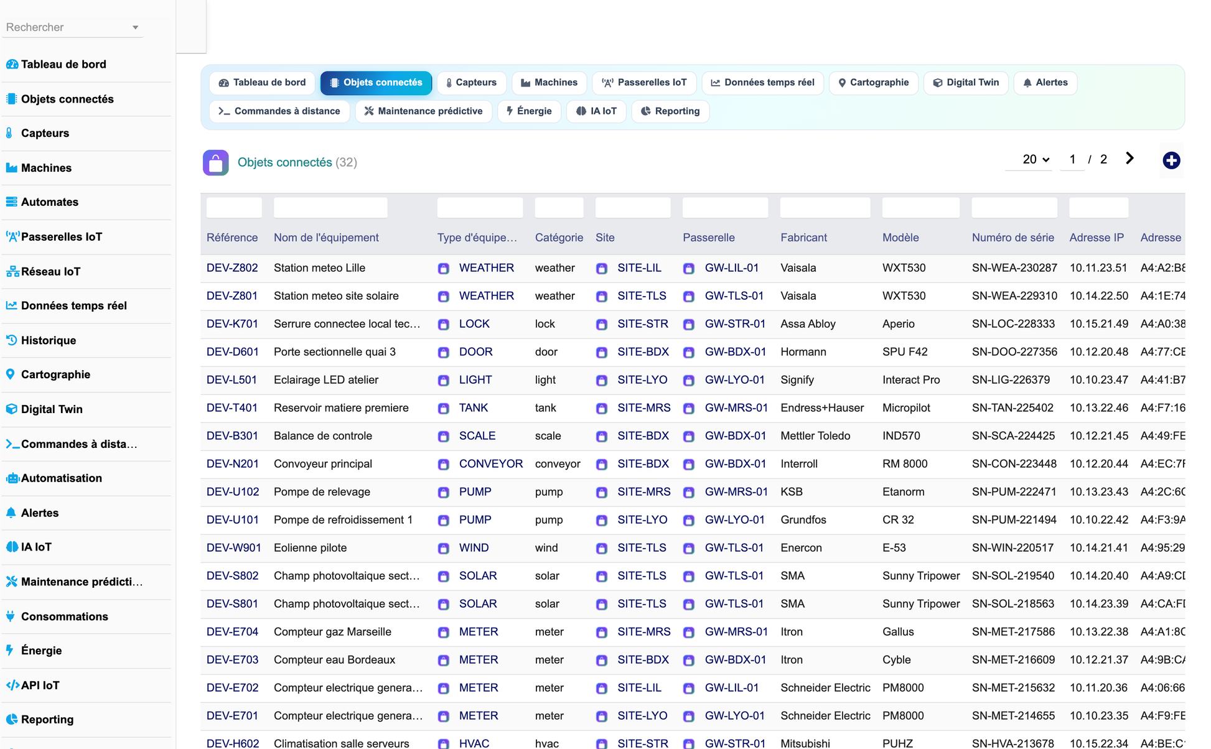Sort by the Catégorie column header
Image resolution: width=1211 pixels, height=749 pixels.
[559, 238]
